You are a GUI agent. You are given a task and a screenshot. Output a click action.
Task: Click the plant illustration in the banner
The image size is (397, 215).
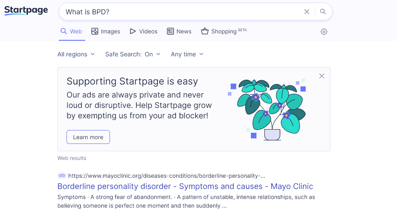[x=267, y=109]
